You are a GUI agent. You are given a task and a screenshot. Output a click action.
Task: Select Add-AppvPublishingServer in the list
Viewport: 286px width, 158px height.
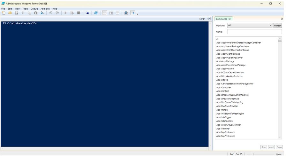coord(230,58)
